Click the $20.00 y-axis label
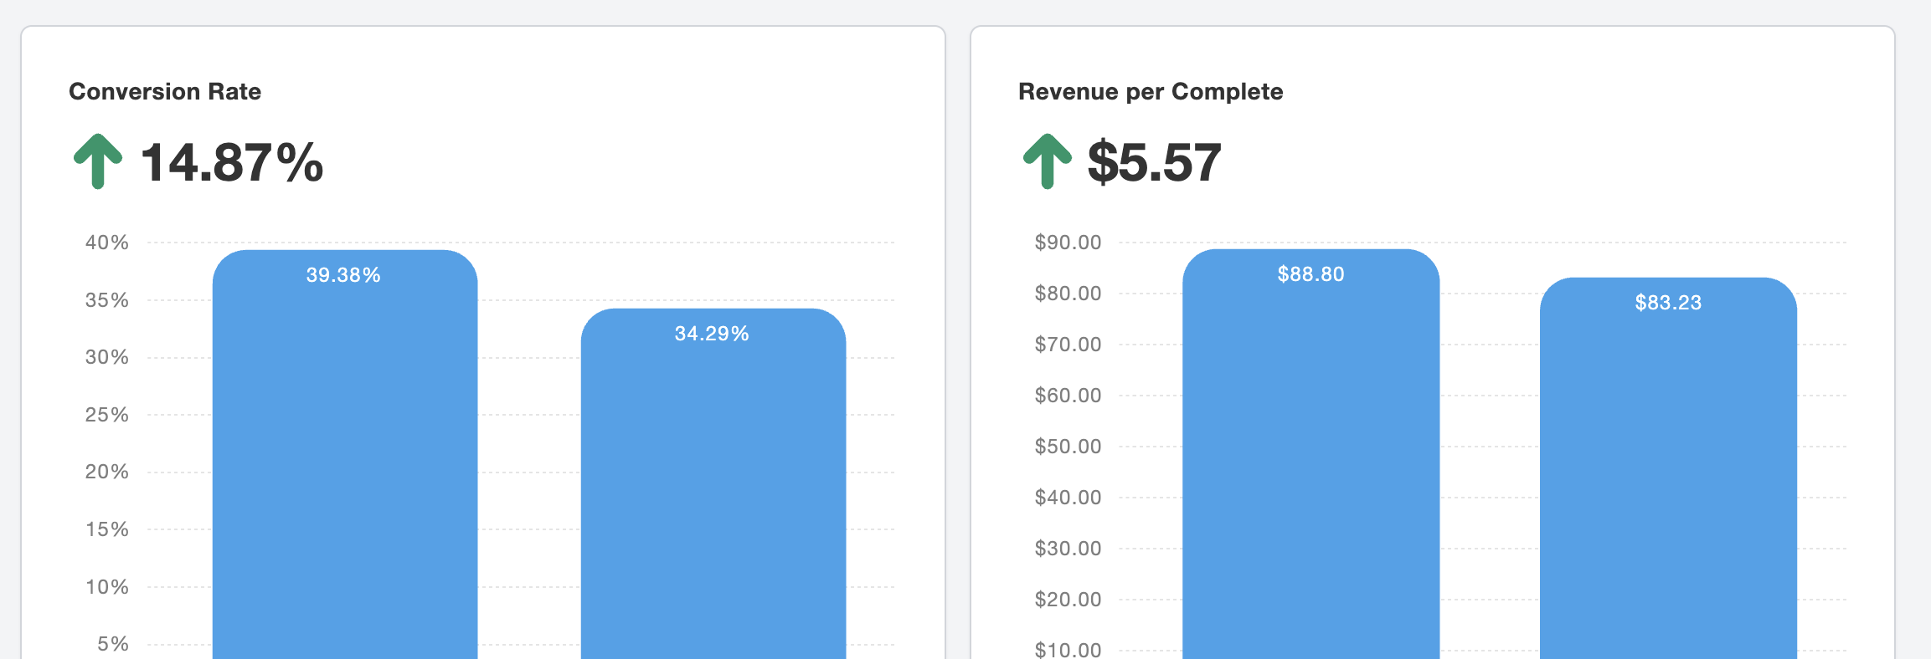1931x659 pixels. tap(1068, 600)
